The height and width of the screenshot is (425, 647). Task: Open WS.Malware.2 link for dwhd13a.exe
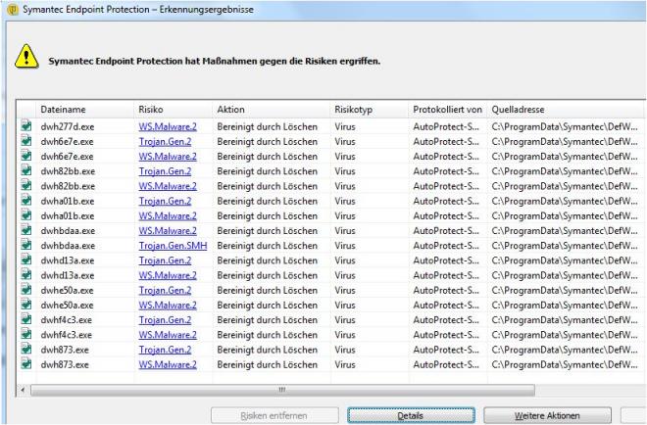click(168, 275)
